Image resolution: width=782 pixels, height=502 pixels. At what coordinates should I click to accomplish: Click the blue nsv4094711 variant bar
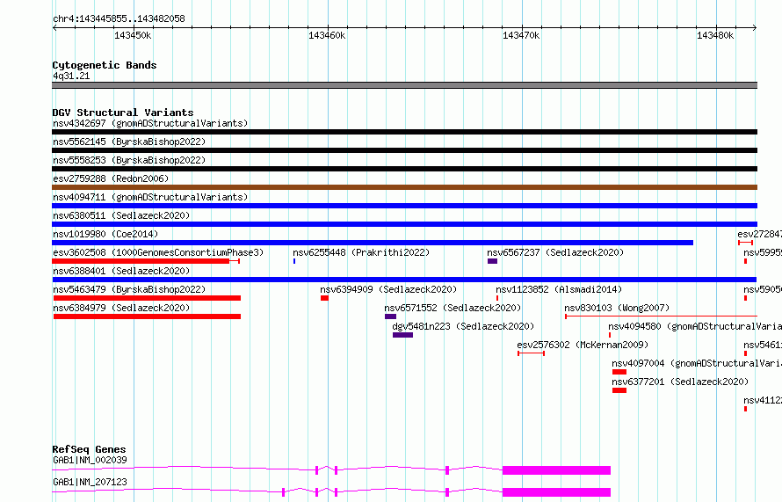[x=404, y=206]
